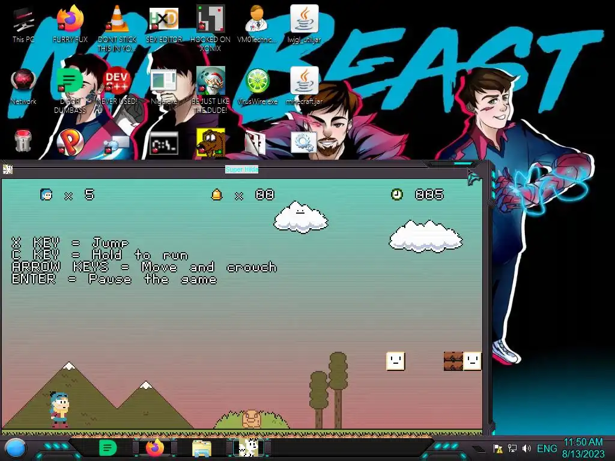This screenshot has width=615, height=461.
Task: Open the network tray icon
Action: pos(512,448)
